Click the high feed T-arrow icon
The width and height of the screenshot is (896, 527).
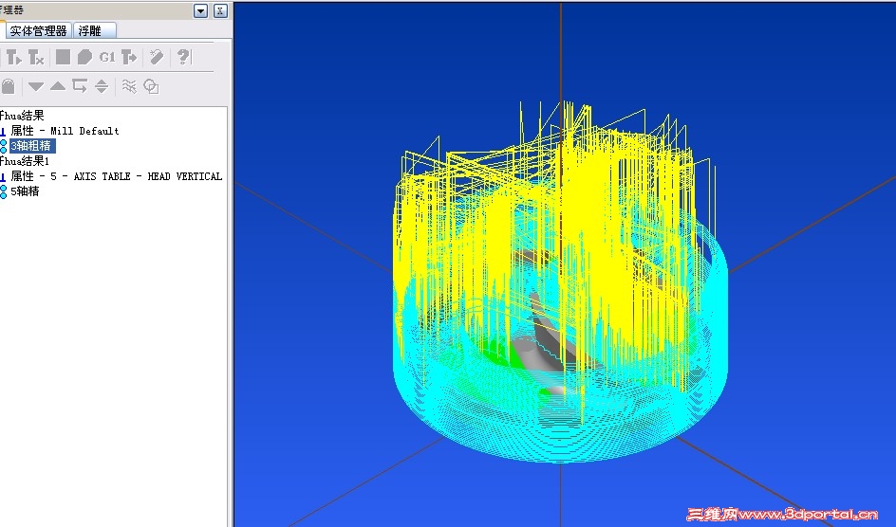coord(129,57)
